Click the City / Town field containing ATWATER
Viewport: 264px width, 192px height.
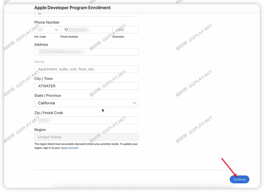86,86
